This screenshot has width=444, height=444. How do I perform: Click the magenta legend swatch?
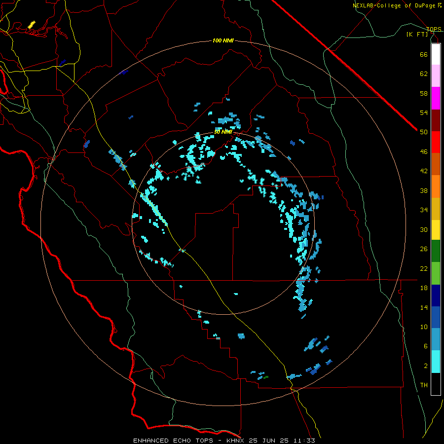[x=436, y=98]
